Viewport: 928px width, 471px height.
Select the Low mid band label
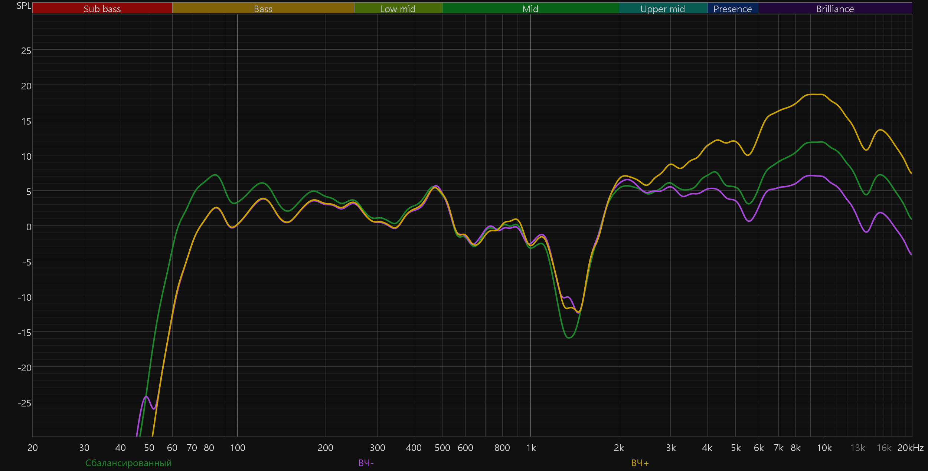(x=398, y=9)
